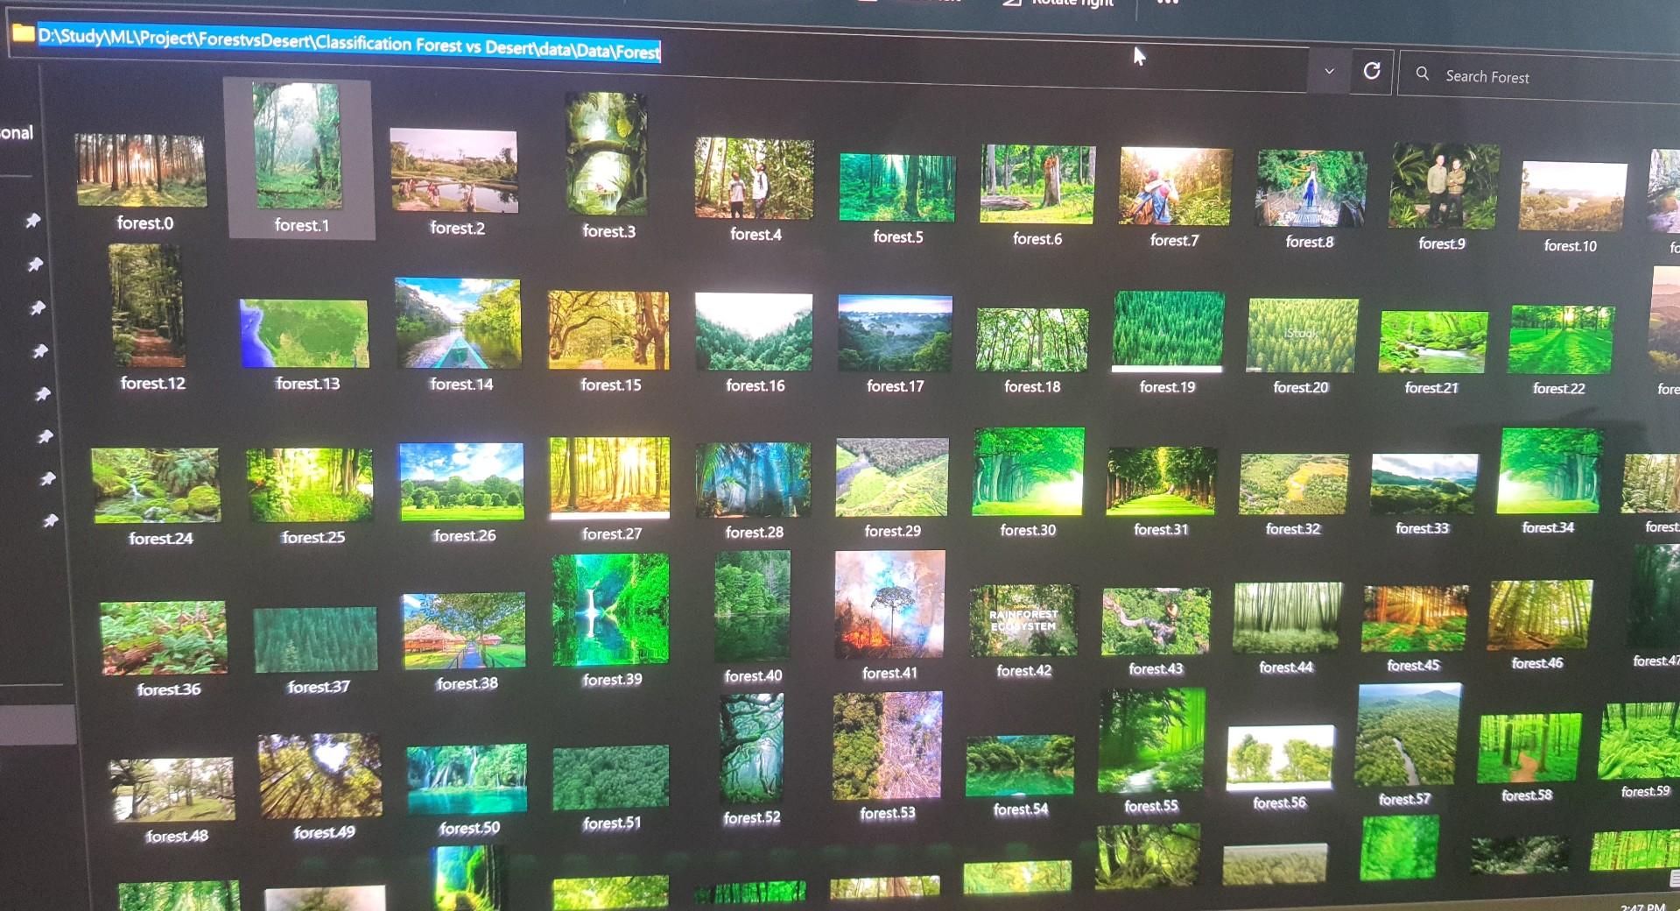
Task: Click the 'Personal' item in the sidebar
Action: tap(14, 133)
